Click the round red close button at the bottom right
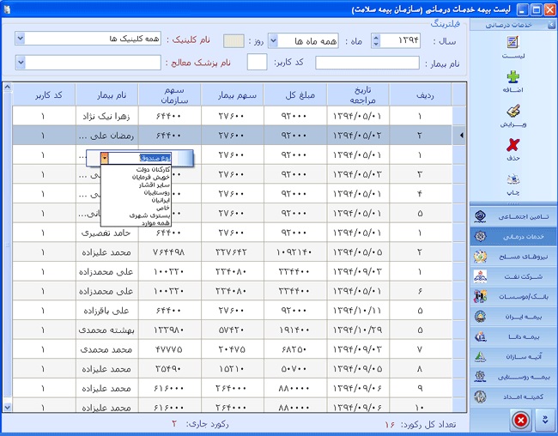558x436 pixels. (521, 421)
